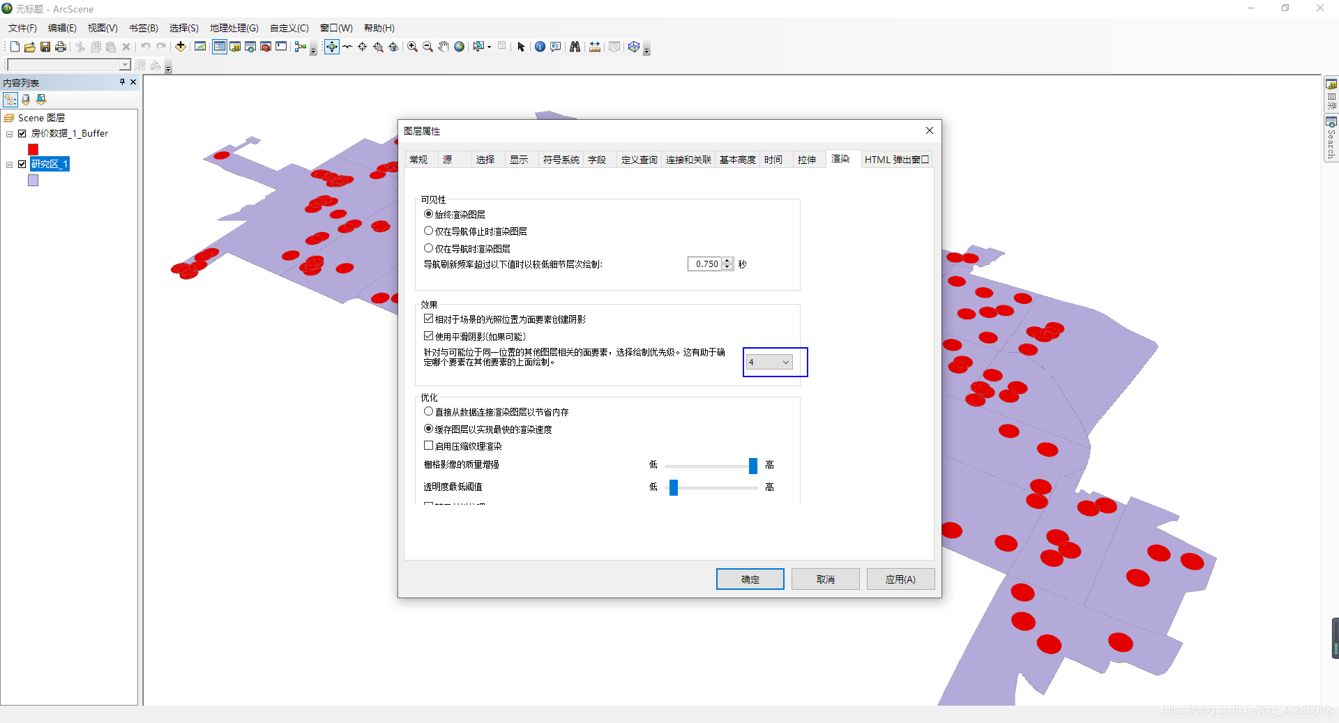This screenshot has height=723, width=1339.
Task: Open the Python window
Action: tap(281, 47)
